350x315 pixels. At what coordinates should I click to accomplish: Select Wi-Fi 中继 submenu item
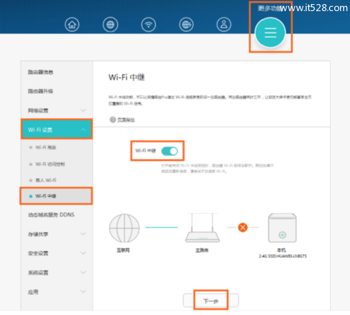[x=56, y=196]
